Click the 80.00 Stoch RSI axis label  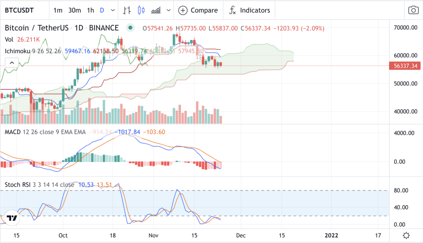(401, 191)
